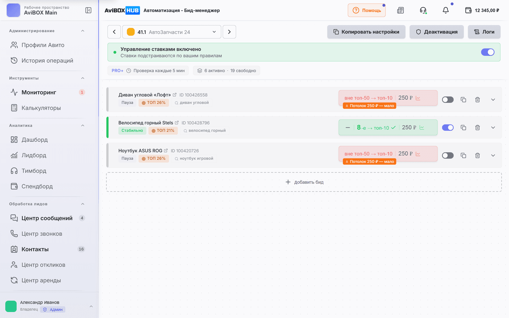Open the 41.1 АвтоЗапчасти 24 profile dropdown
This screenshot has height=318, width=509.
pos(172,32)
